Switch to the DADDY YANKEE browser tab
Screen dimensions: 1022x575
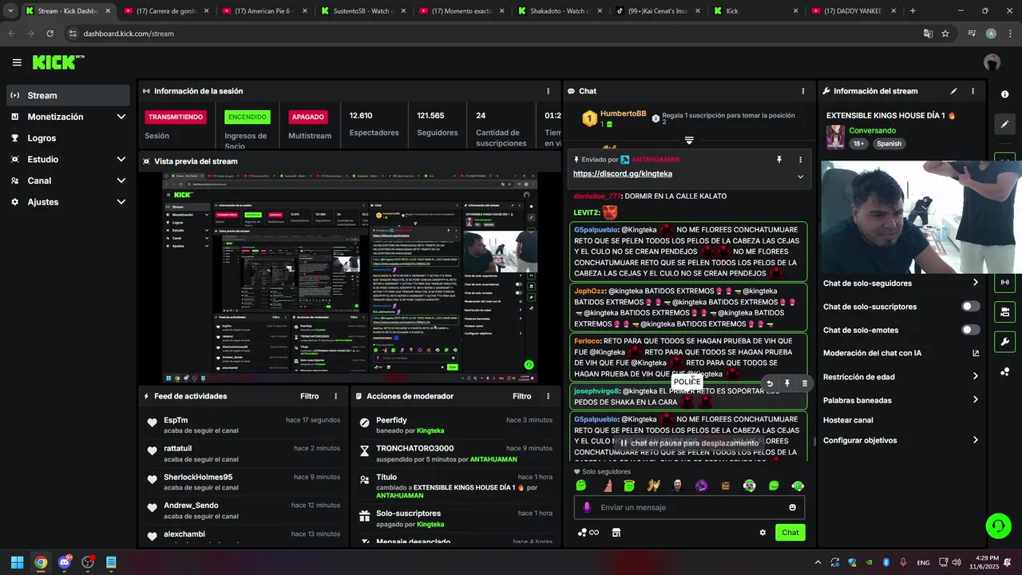[x=855, y=11]
